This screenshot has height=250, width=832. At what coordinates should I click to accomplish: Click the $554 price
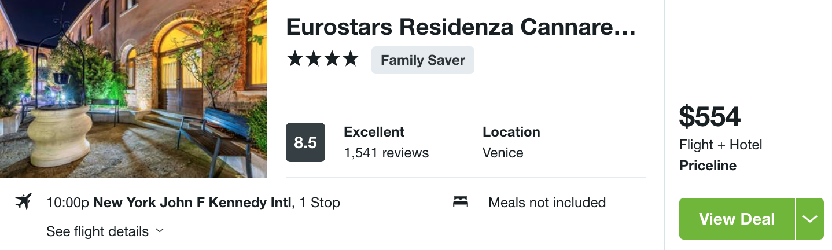click(710, 117)
